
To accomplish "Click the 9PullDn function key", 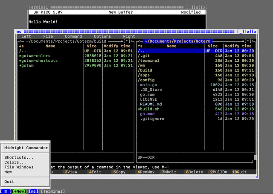I will 219,172.
